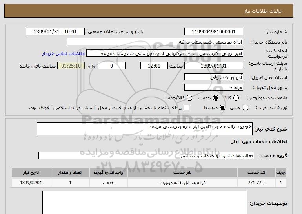Click the تعداد / مقدار column header
Screen dimensions: 302x214
(x=70, y=172)
